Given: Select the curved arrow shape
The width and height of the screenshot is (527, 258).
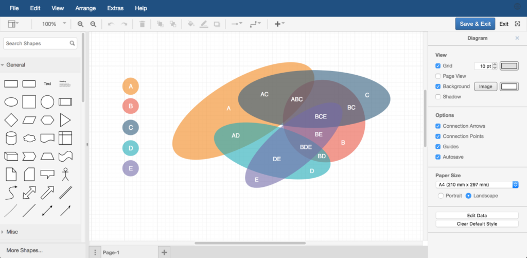Looking at the screenshot, I should [x=11, y=193].
